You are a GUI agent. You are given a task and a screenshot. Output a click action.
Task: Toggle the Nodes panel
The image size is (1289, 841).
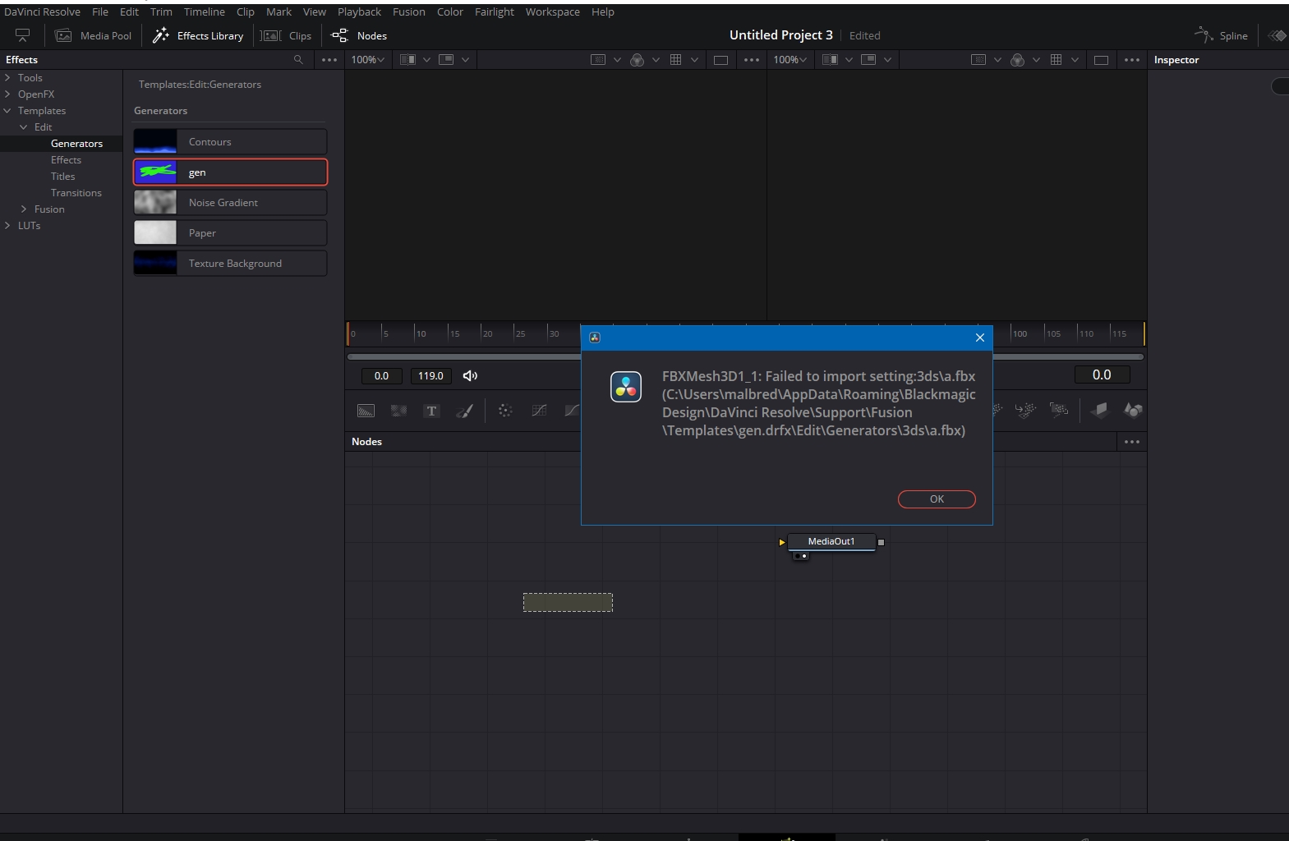click(x=359, y=35)
